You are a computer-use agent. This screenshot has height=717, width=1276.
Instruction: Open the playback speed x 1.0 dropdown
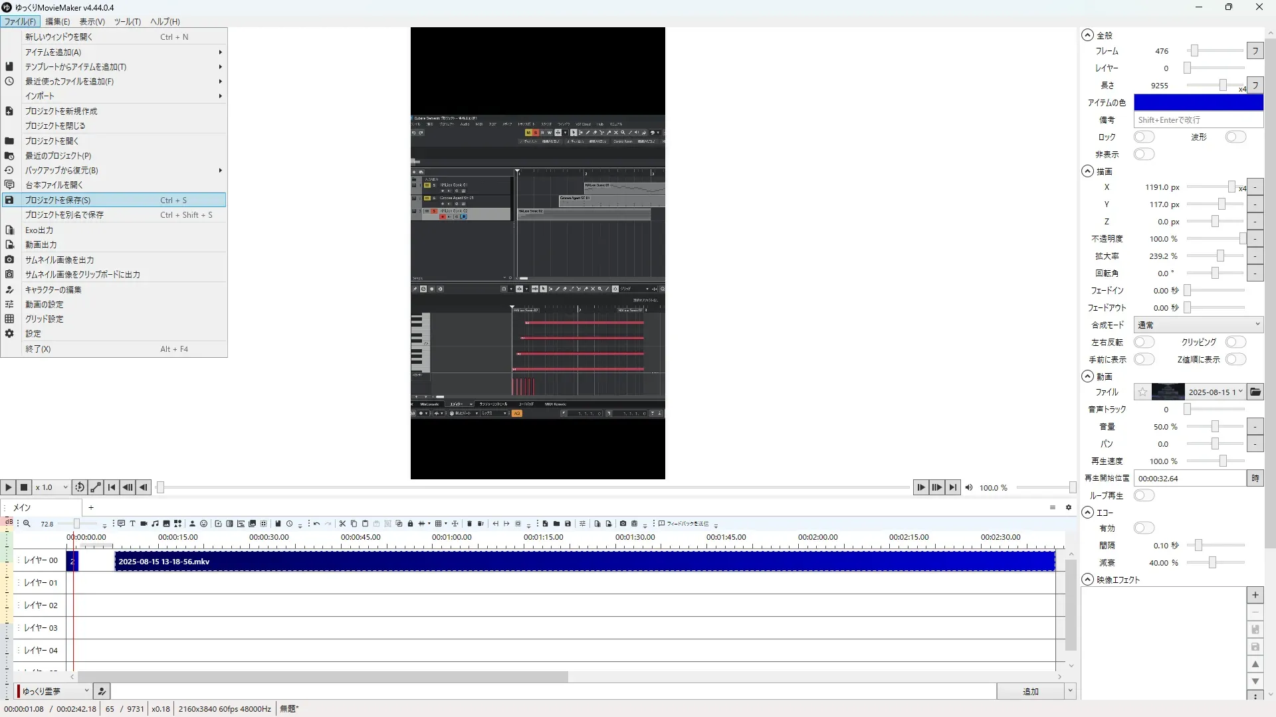point(52,487)
